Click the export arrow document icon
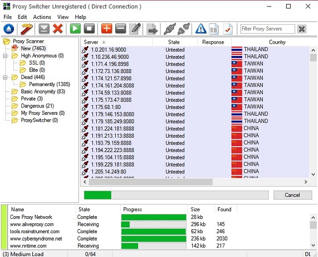Viewport: 318px width, 257px height. (x=152, y=29)
